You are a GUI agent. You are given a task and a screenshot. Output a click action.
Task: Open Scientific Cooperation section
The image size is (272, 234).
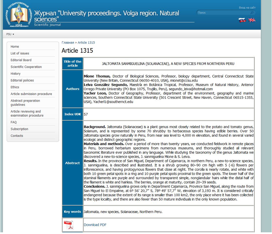[26, 67]
